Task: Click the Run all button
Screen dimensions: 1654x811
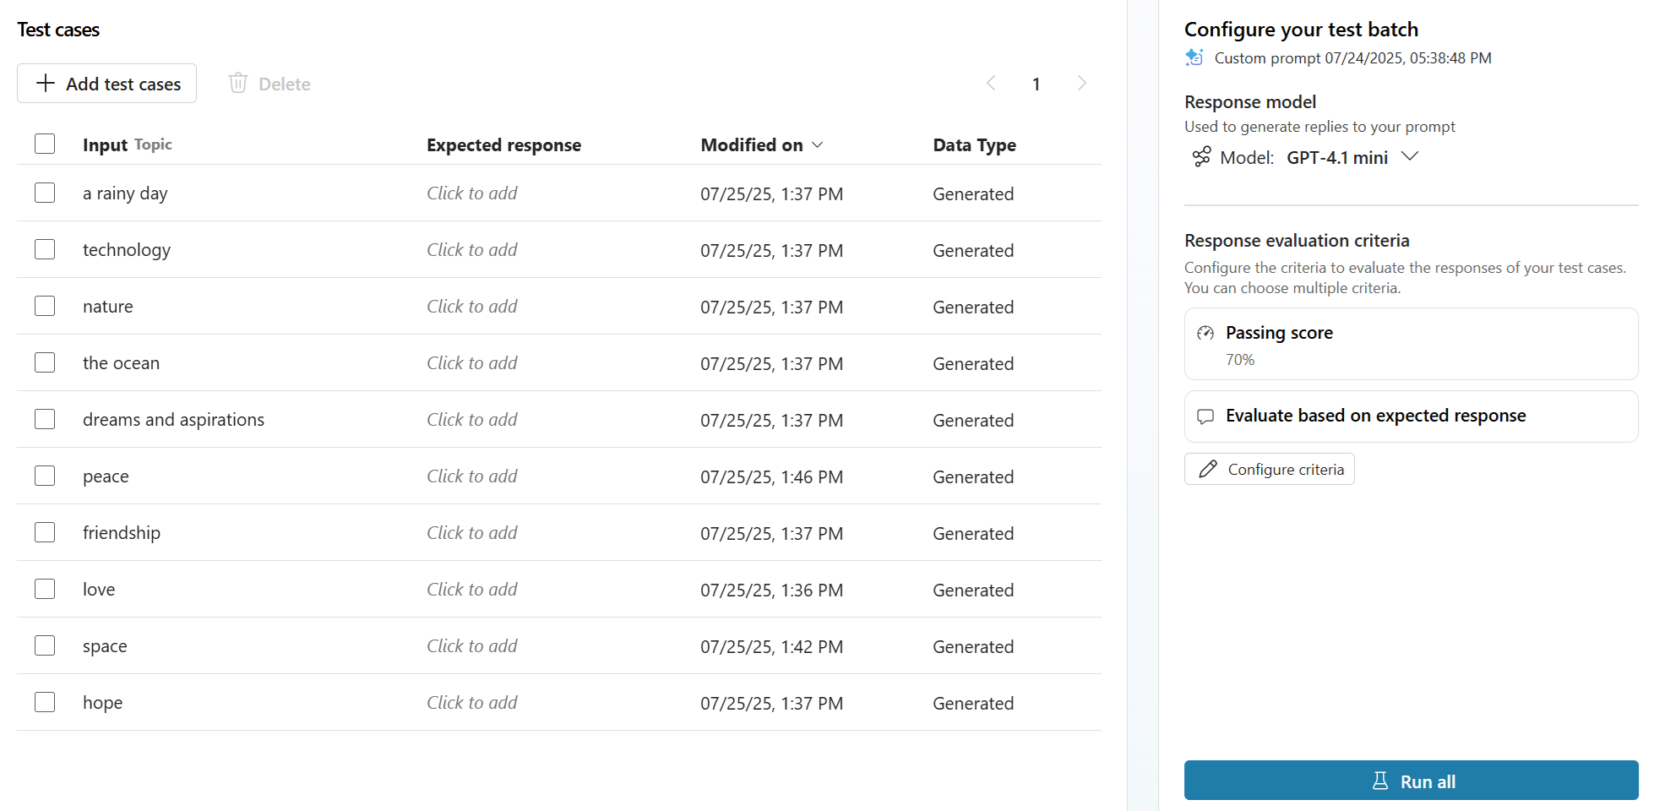Action: pos(1411,781)
